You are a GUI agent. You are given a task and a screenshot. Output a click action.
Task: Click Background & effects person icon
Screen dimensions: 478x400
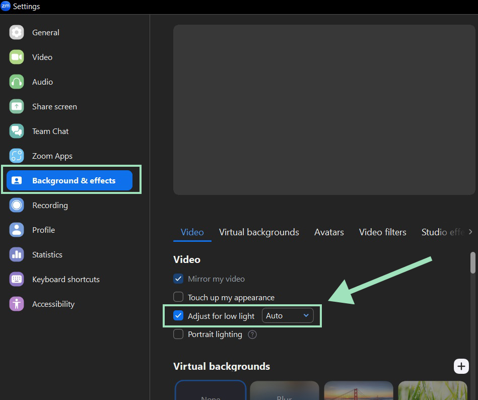17,180
